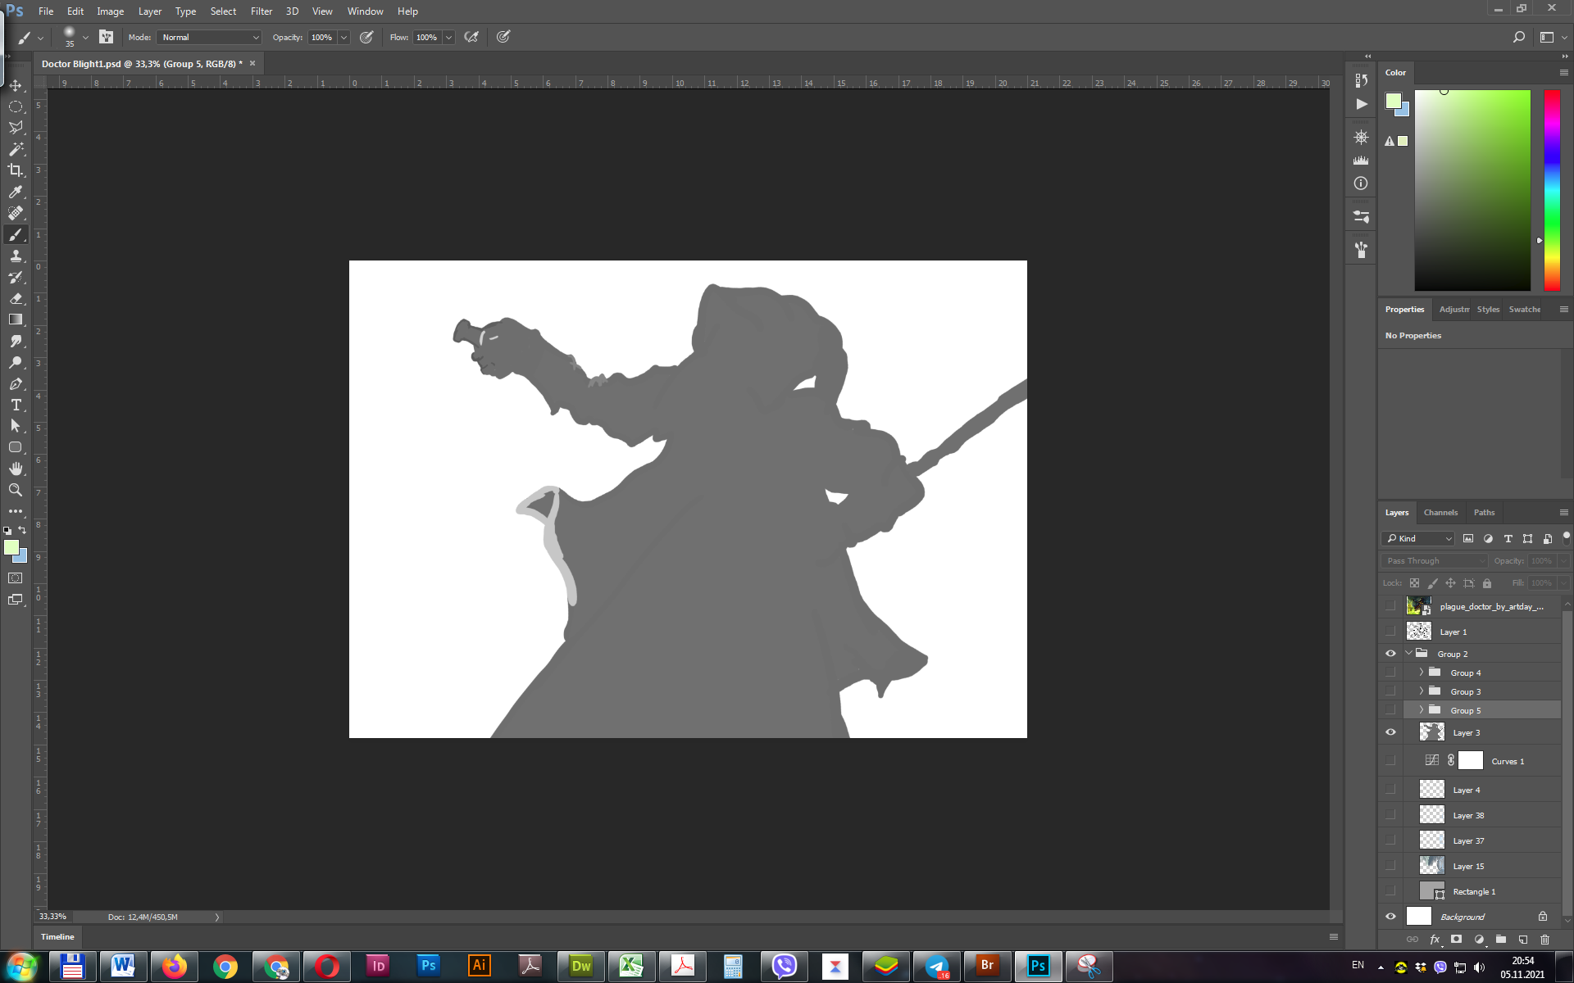Switch to the Channels tab

coord(1440,512)
